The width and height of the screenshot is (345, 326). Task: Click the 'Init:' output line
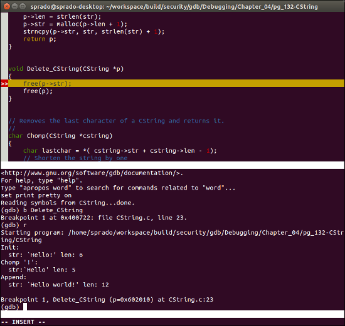click(10, 247)
